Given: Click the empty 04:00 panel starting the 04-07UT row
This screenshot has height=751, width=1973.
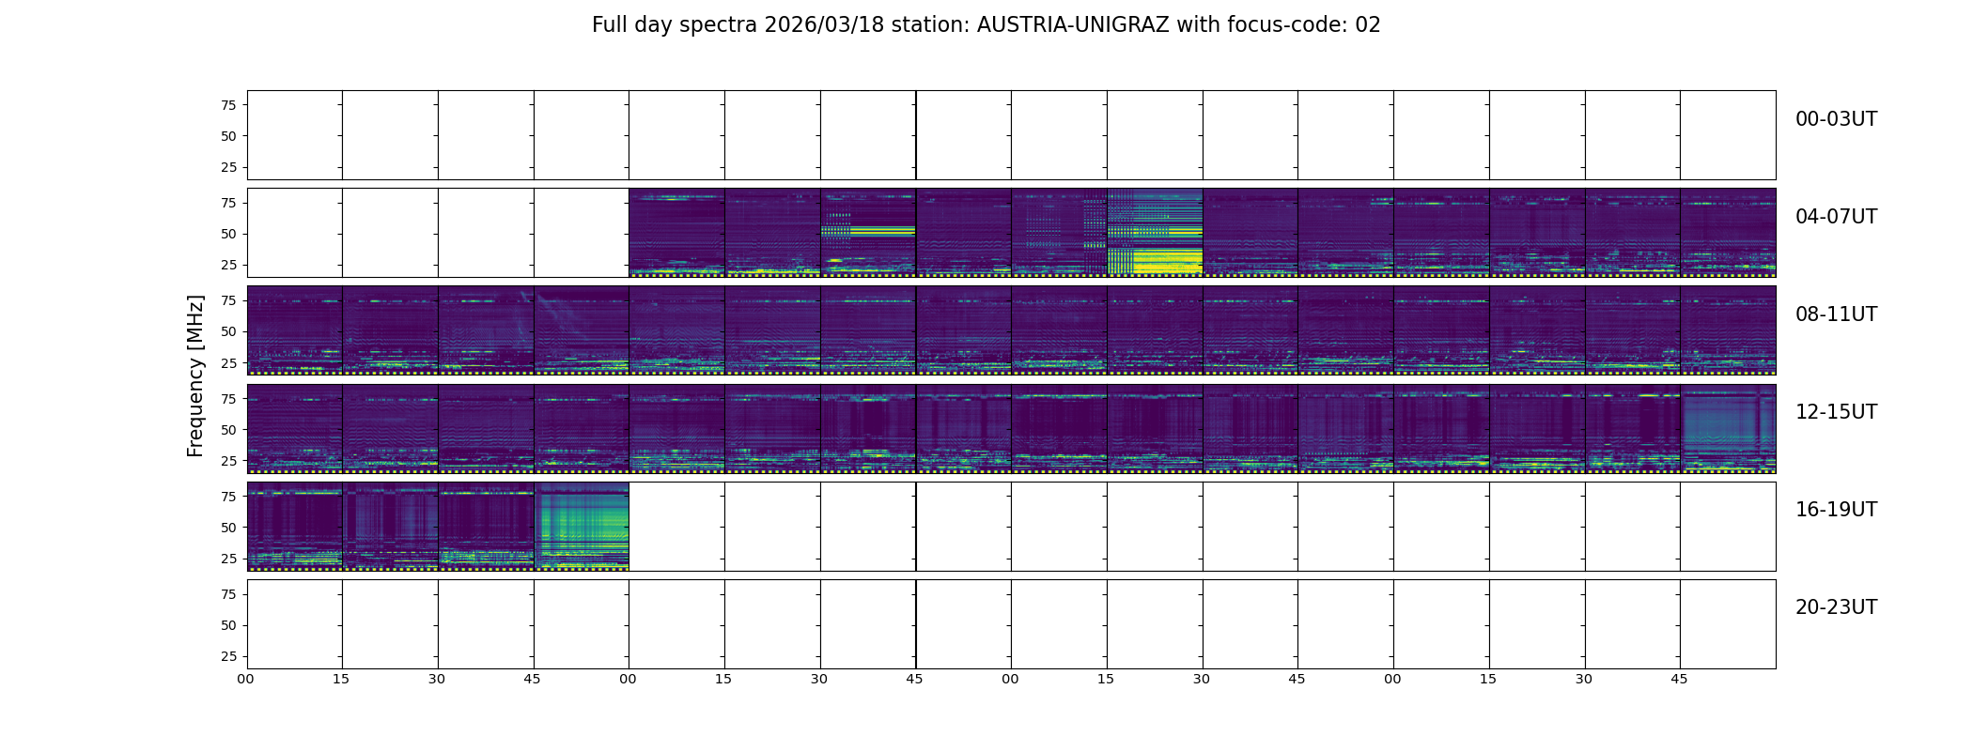Looking at the screenshot, I should (x=294, y=233).
